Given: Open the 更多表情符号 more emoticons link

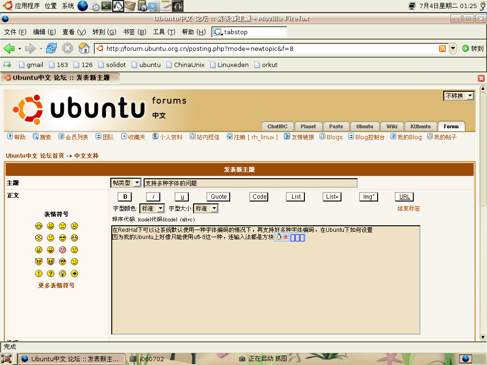Looking at the screenshot, I should click(x=56, y=286).
